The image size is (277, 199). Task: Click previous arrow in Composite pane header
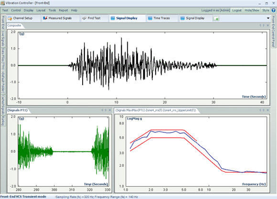(x=260, y=25)
